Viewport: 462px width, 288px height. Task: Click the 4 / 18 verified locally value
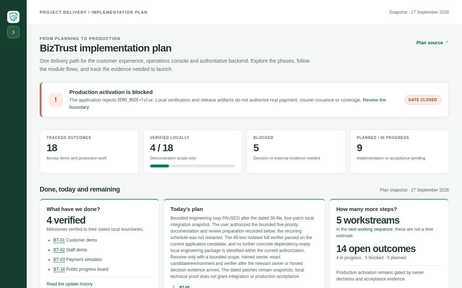point(162,148)
